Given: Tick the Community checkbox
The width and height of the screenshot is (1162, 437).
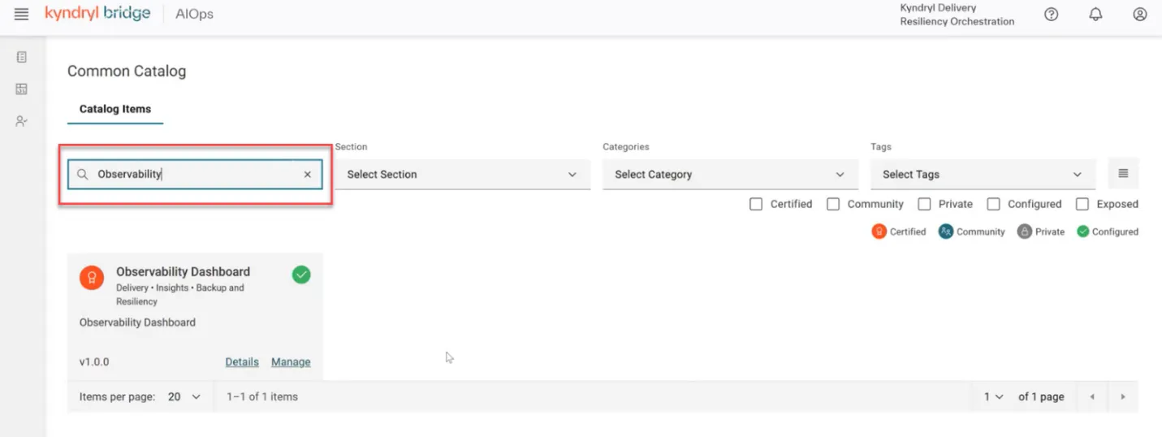Looking at the screenshot, I should 833,204.
